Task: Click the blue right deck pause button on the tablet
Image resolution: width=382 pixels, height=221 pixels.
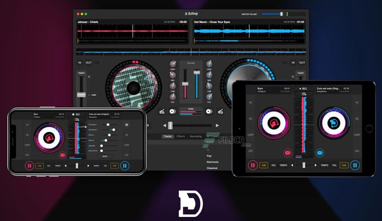Action: click(355, 165)
